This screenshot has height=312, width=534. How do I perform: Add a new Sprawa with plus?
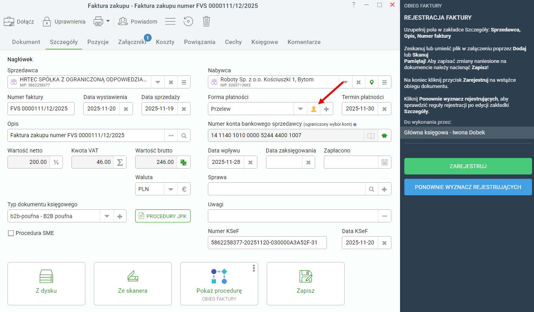pos(384,189)
